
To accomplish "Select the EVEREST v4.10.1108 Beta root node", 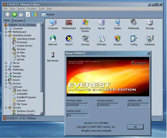I will tap(22, 25).
